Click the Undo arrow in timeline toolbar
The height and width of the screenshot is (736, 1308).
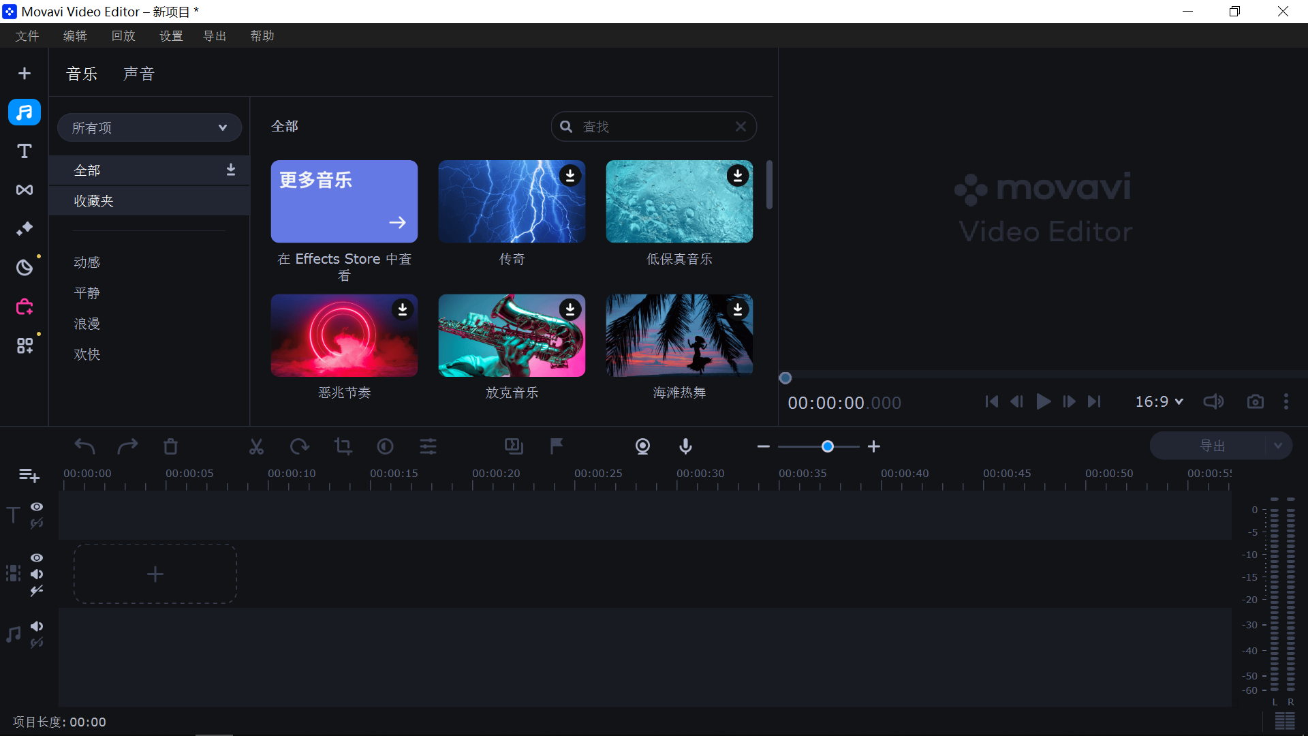click(x=84, y=446)
